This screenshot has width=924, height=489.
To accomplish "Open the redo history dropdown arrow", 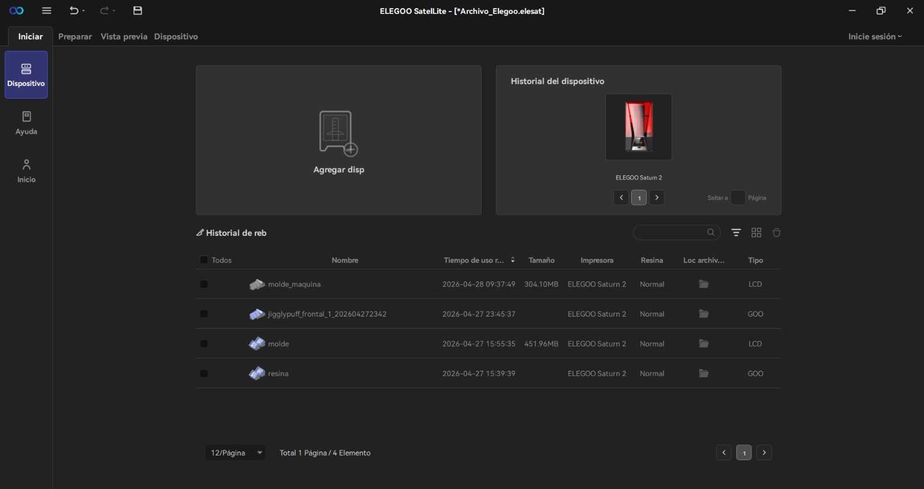I will [x=114, y=11].
